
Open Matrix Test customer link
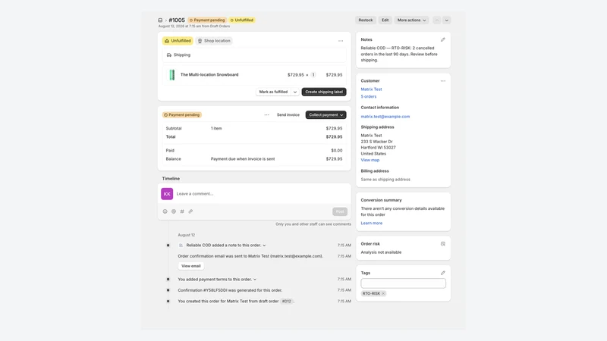coord(371,89)
